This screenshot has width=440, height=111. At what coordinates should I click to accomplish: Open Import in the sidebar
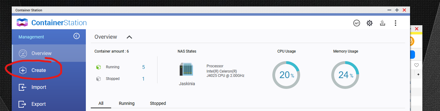49,87
